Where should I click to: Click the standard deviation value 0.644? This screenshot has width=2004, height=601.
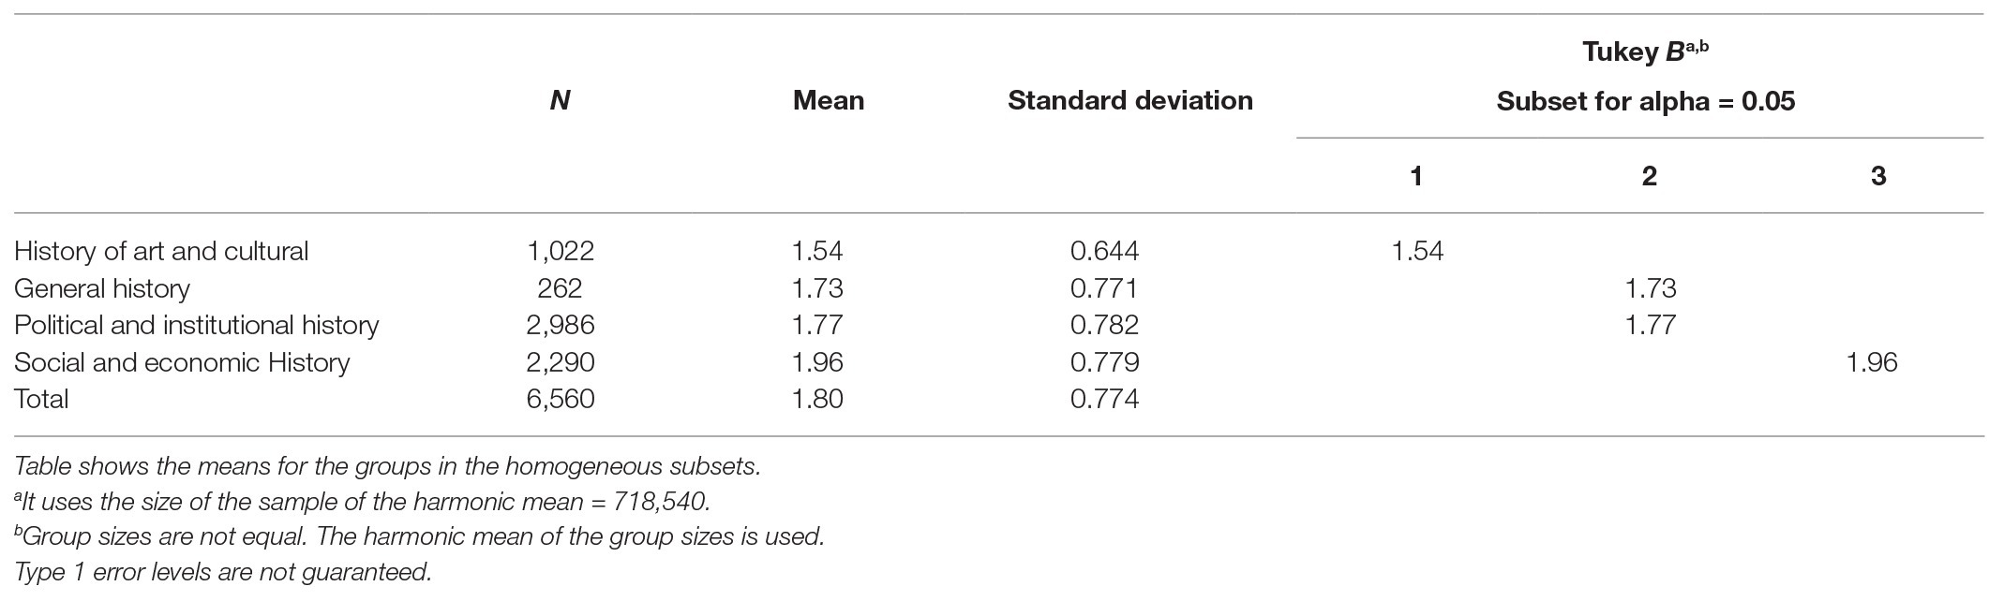pyautogui.click(x=1104, y=251)
